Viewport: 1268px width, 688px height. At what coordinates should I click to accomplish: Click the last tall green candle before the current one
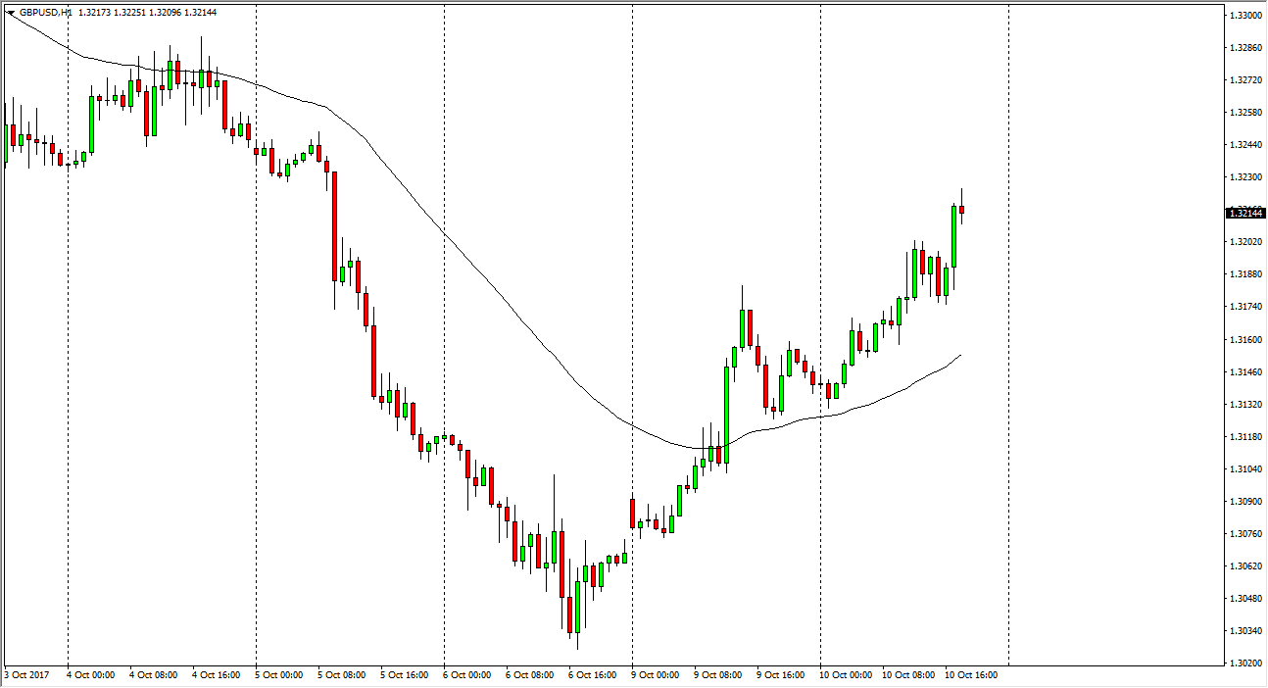(x=953, y=236)
